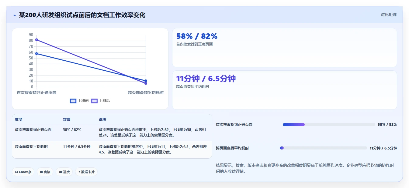Click progress label 首次搜索找到正确页面

[x=234, y=125]
